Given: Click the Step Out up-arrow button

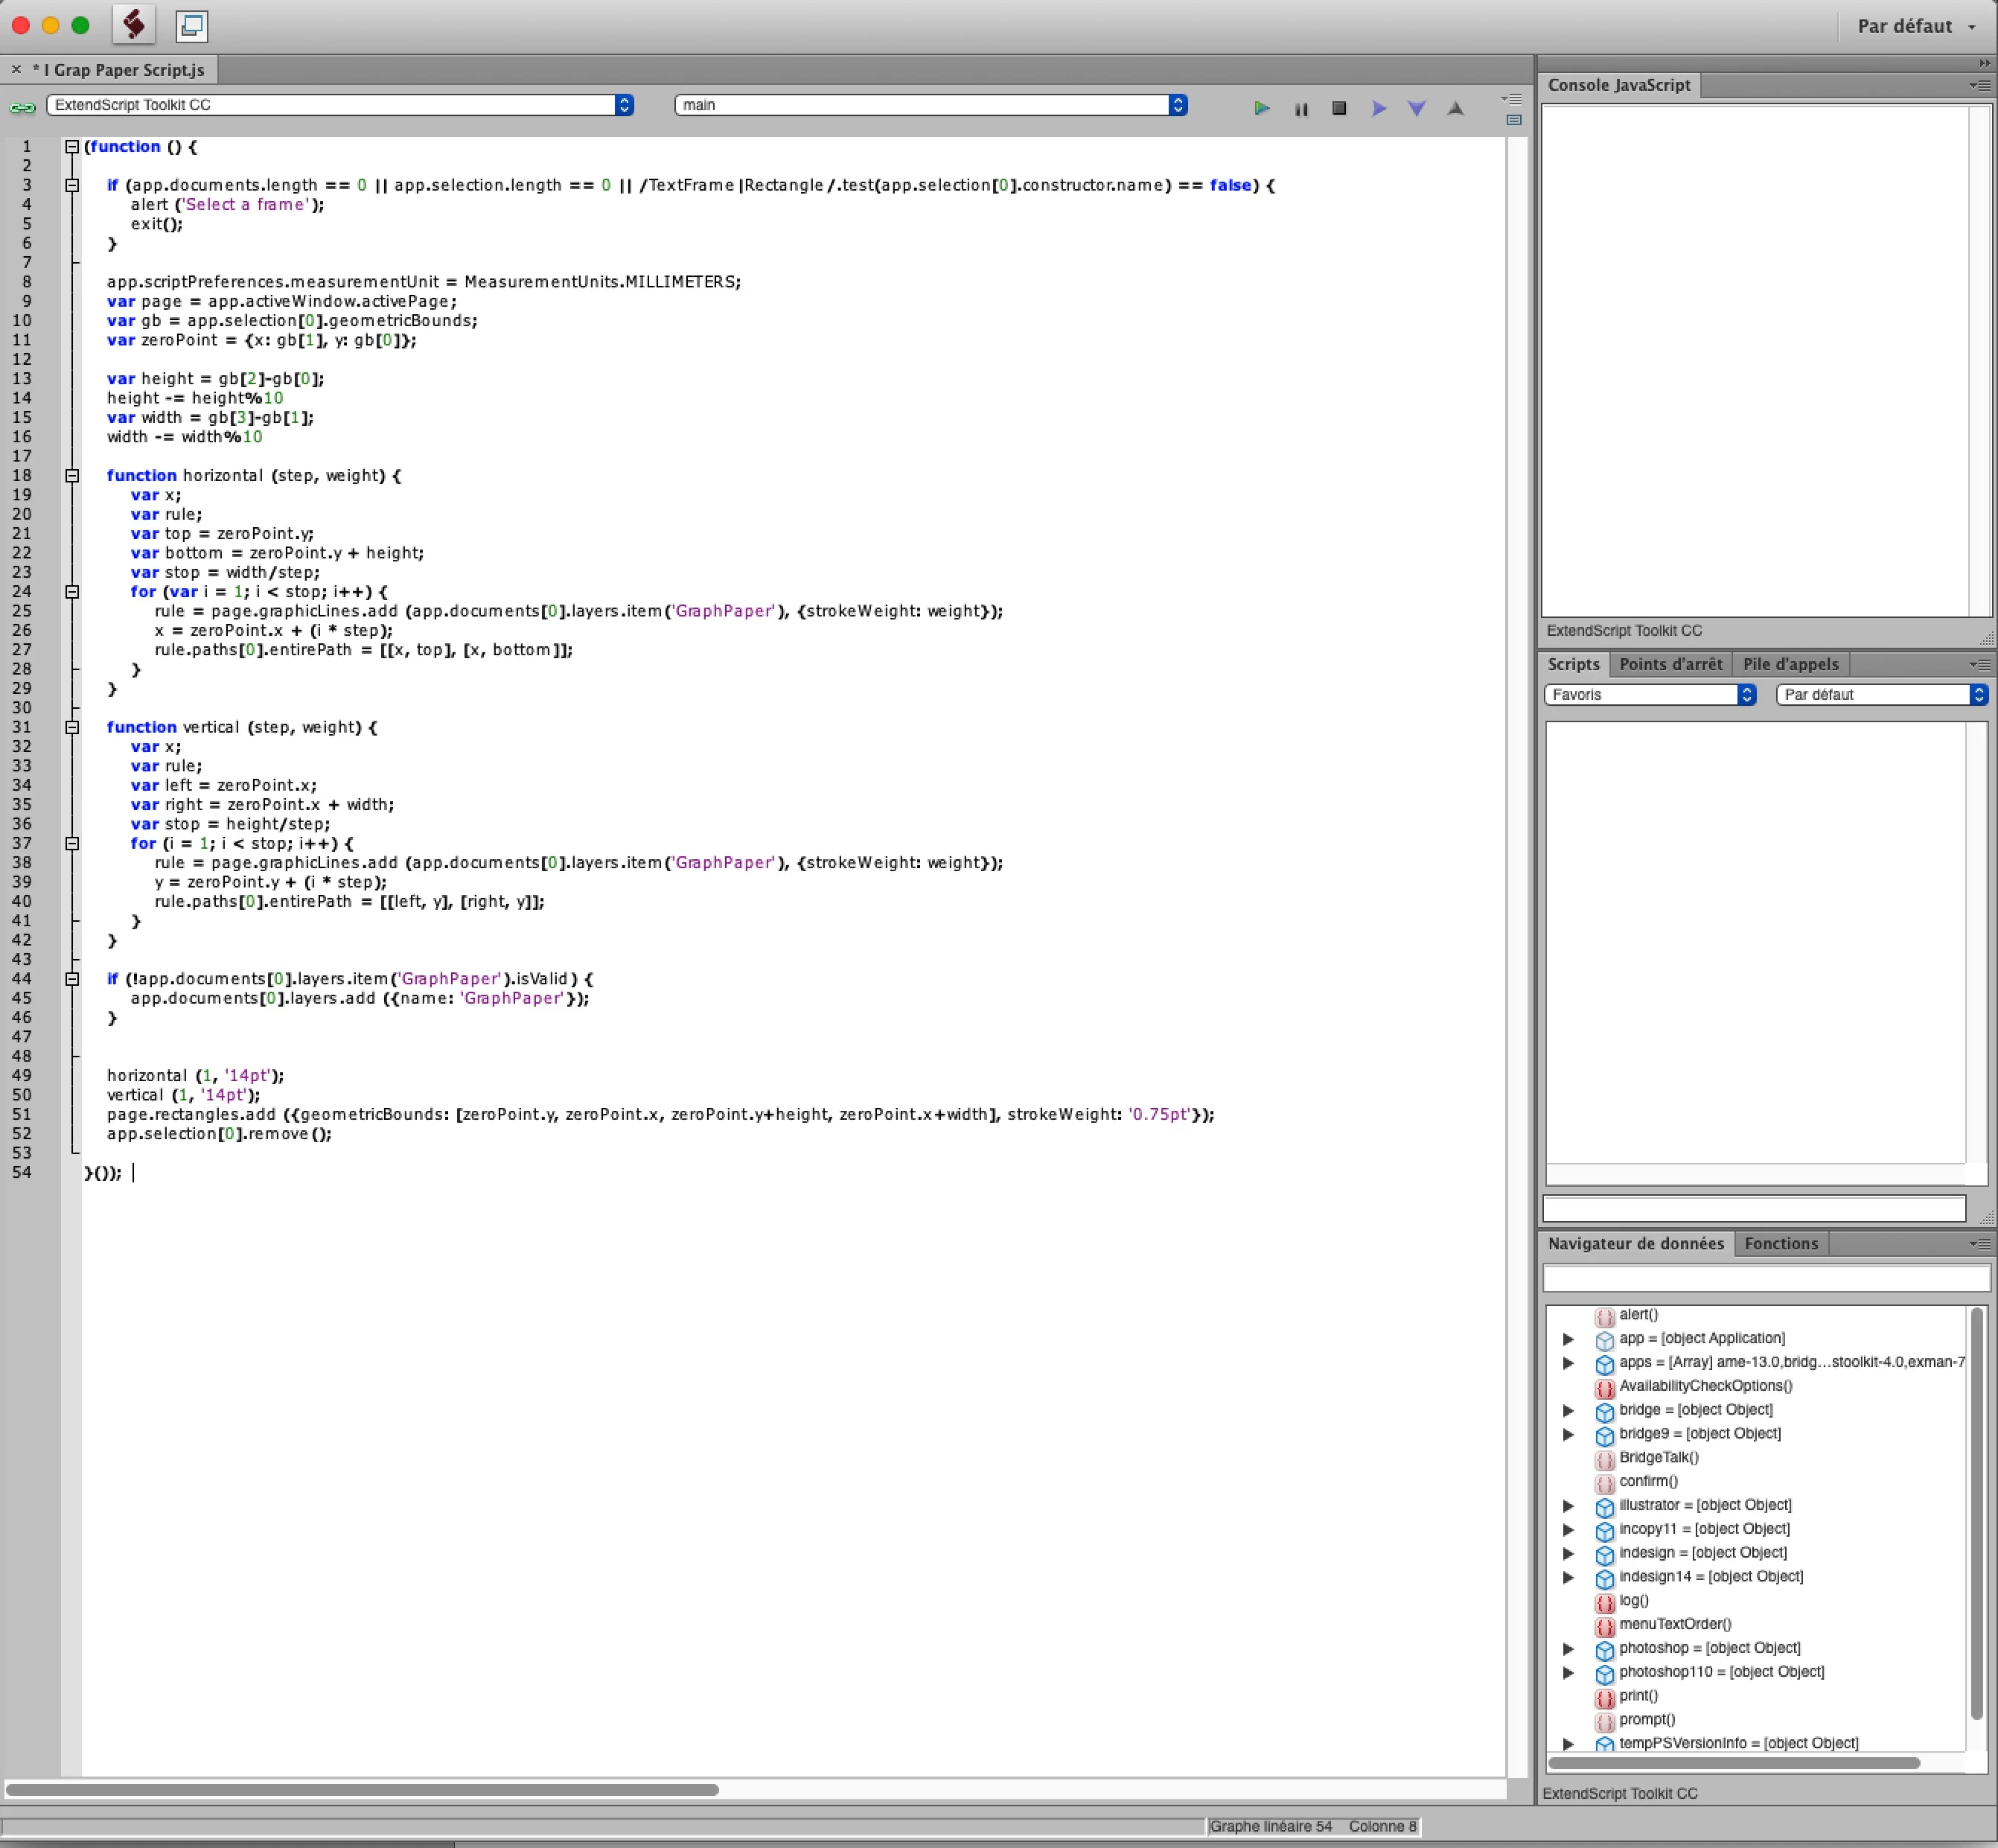Looking at the screenshot, I should click(1456, 108).
